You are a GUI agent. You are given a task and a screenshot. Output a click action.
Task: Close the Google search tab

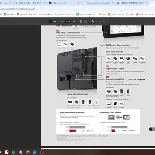(45, 3)
